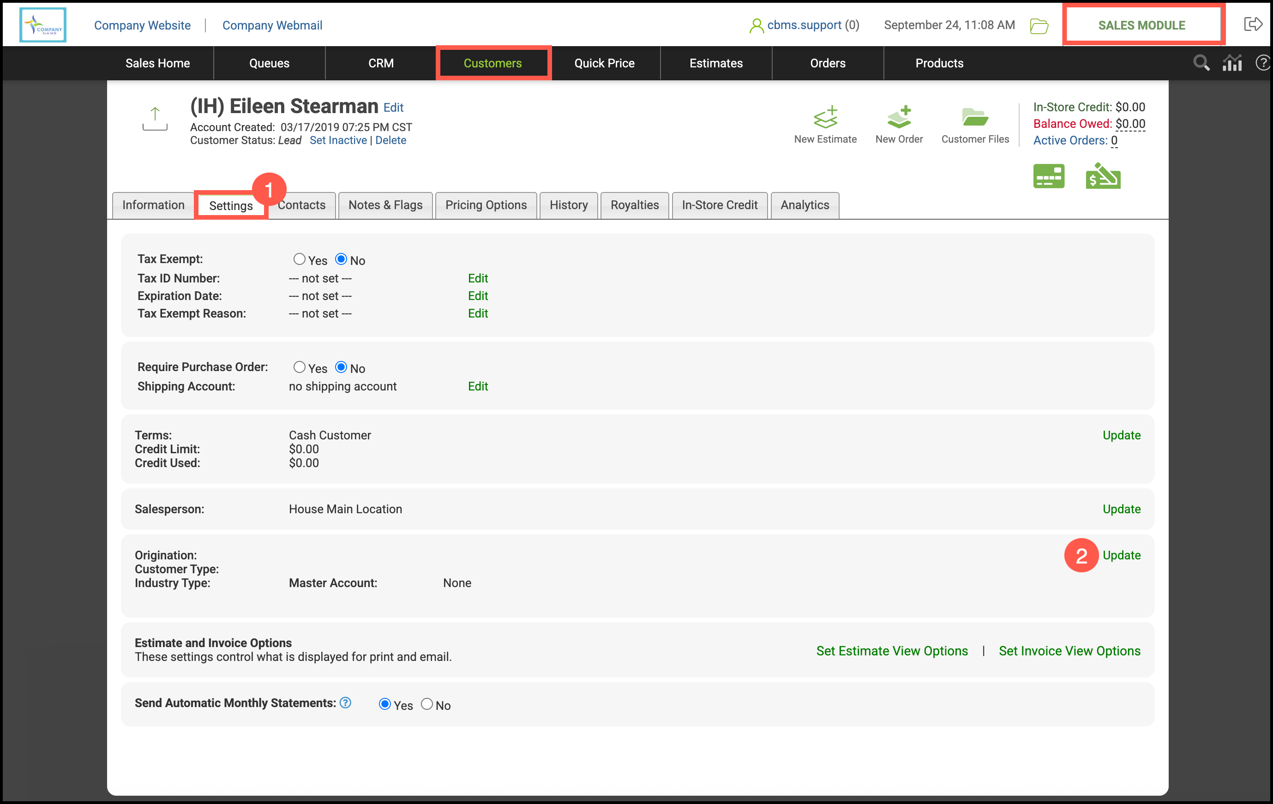Click the help icon next to Monthly Statements
Viewport: 1273px width, 804px height.
click(345, 702)
